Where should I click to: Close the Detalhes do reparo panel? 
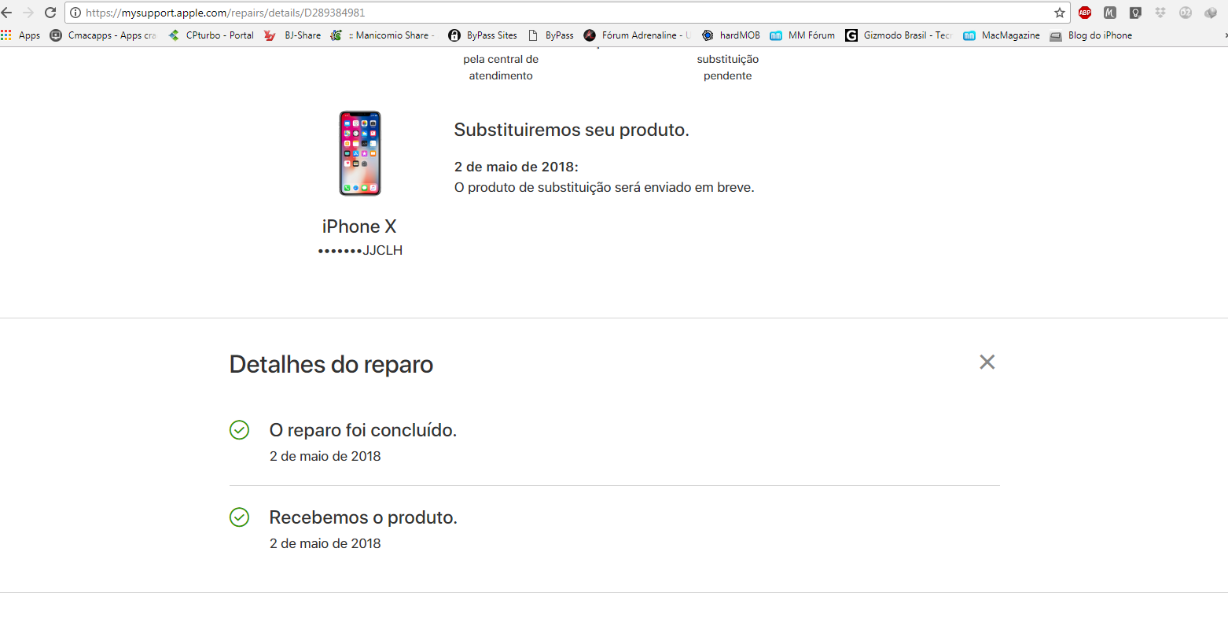point(987,362)
